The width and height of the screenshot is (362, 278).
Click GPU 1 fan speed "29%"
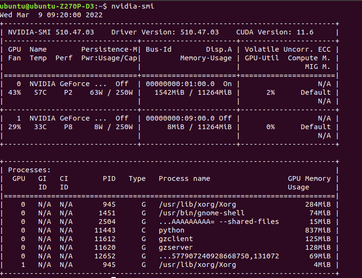(14, 127)
